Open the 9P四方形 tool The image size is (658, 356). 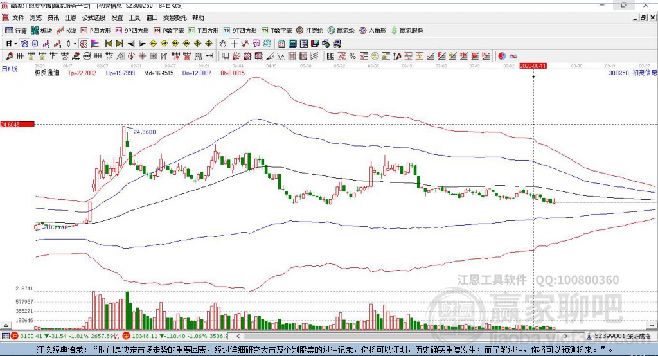pos(132,31)
